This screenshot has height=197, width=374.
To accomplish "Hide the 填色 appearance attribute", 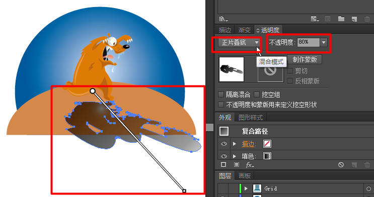I will pyautogui.click(x=223, y=156).
